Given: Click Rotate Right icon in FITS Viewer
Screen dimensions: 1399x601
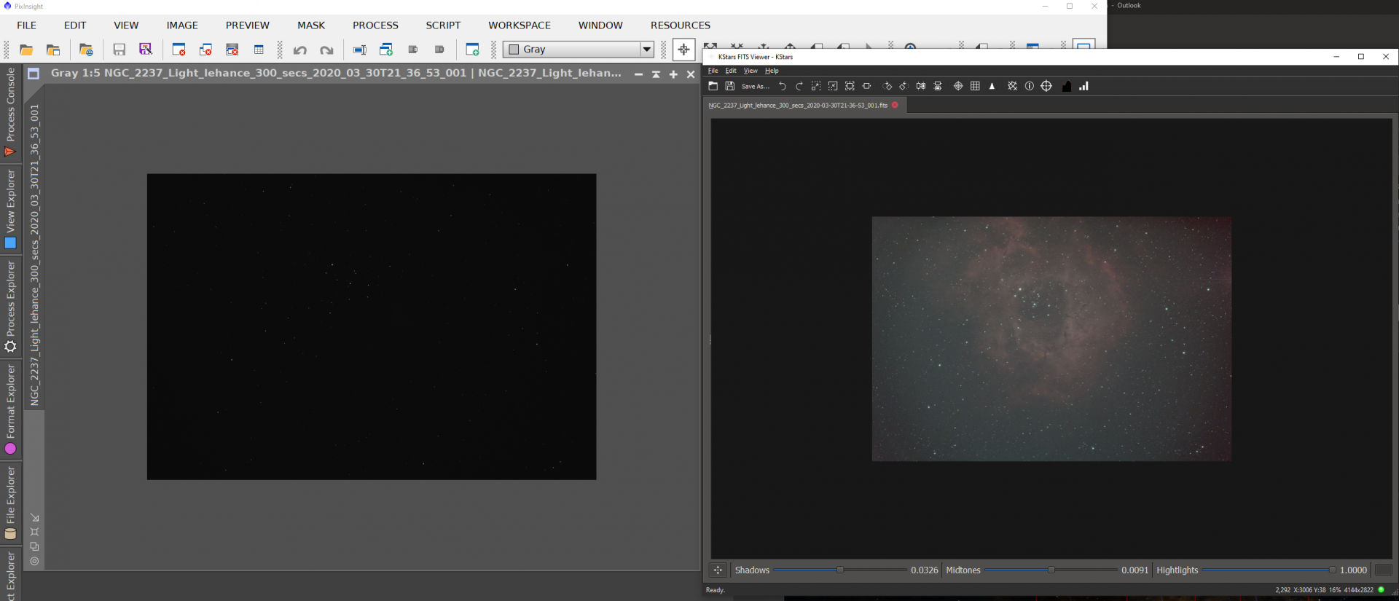Looking at the screenshot, I should click(x=887, y=86).
